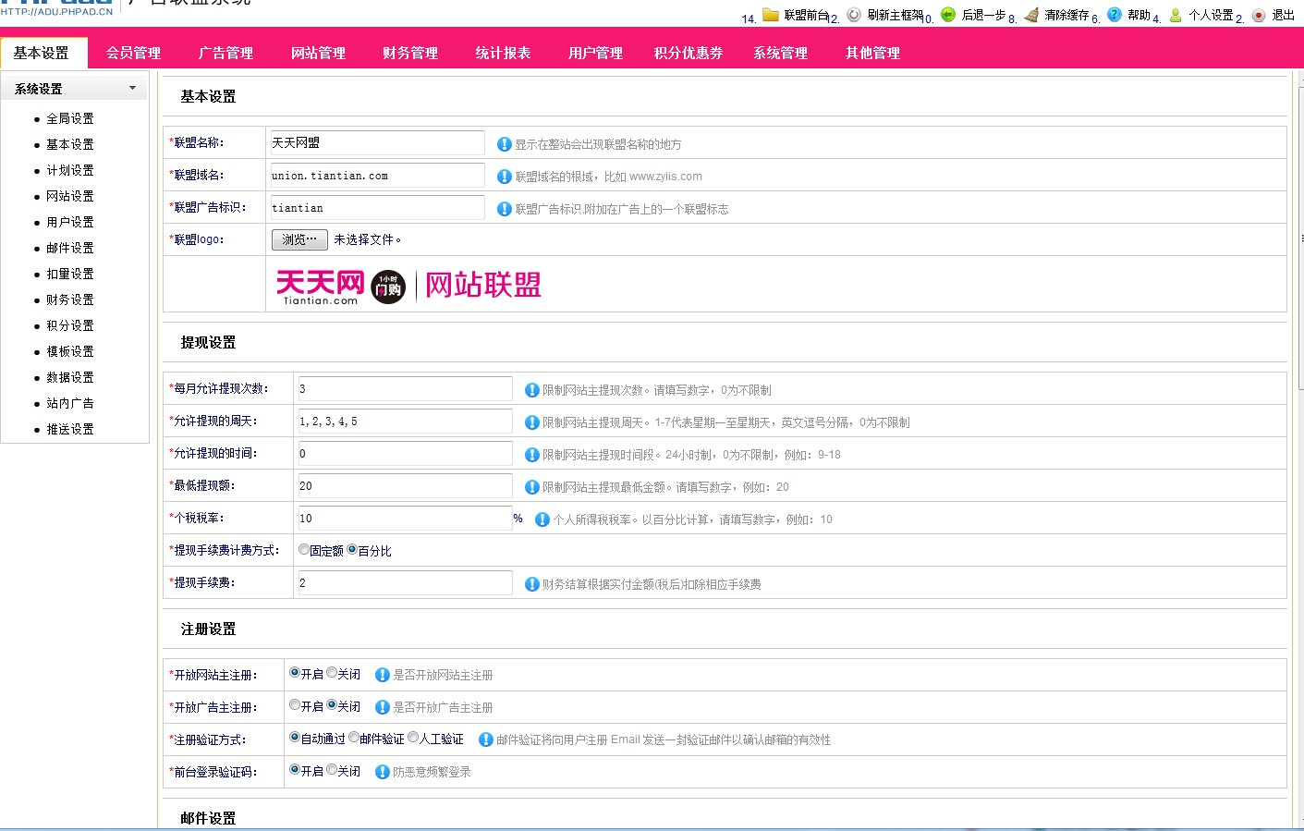The width and height of the screenshot is (1304, 831).
Task: Open 模板设置 in the sidebar
Action: tap(70, 351)
